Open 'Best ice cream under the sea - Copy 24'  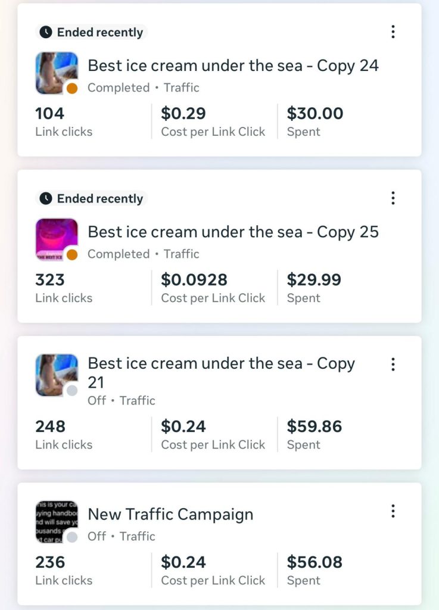pos(233,66)
